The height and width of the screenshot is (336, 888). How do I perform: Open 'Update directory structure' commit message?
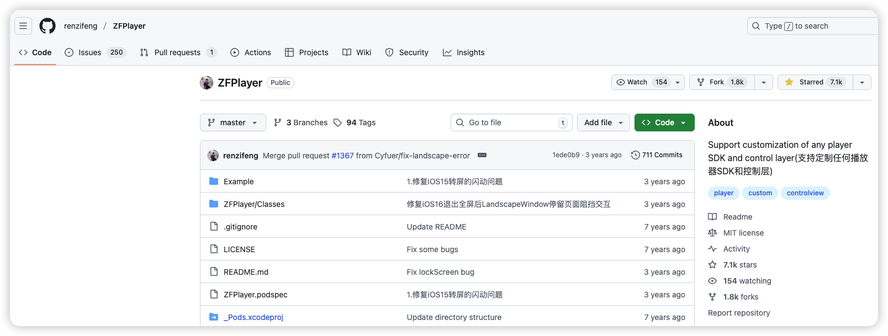[x=454, y=317]
